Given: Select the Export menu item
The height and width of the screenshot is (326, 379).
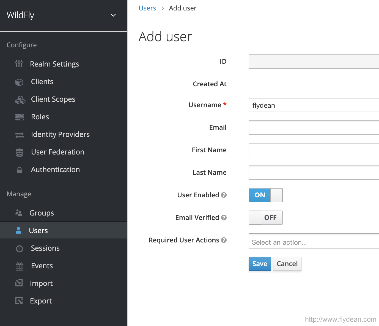Looking at the screenshot, I should coord(41,301).
